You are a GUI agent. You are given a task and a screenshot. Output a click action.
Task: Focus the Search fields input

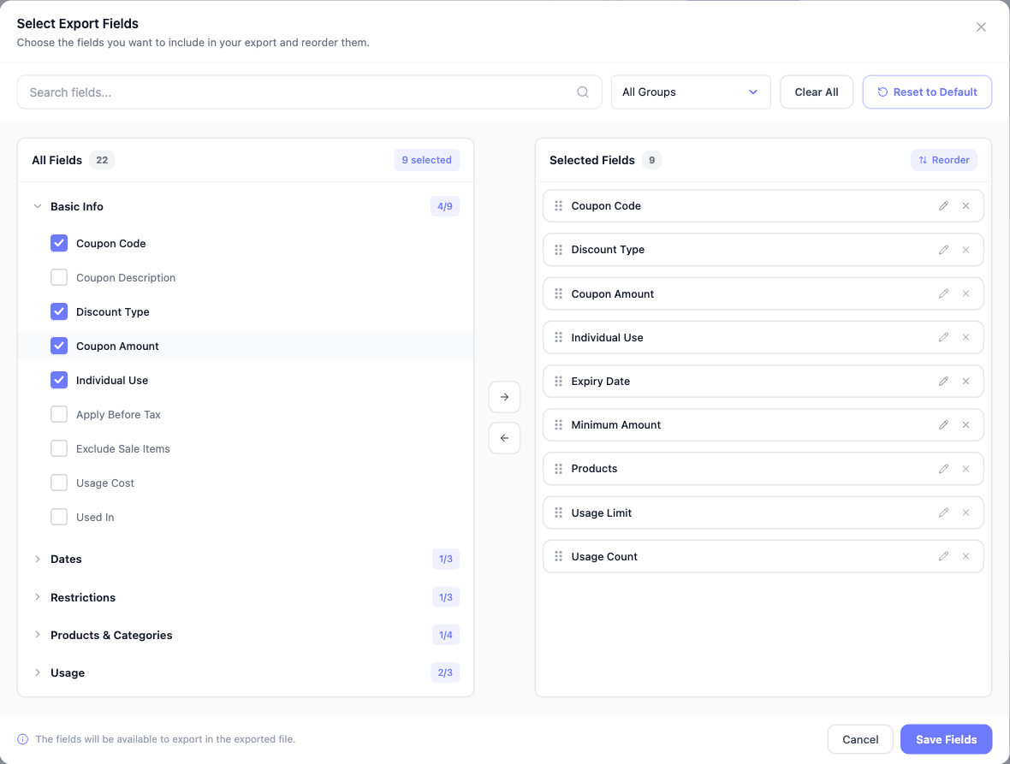[309, 92]
